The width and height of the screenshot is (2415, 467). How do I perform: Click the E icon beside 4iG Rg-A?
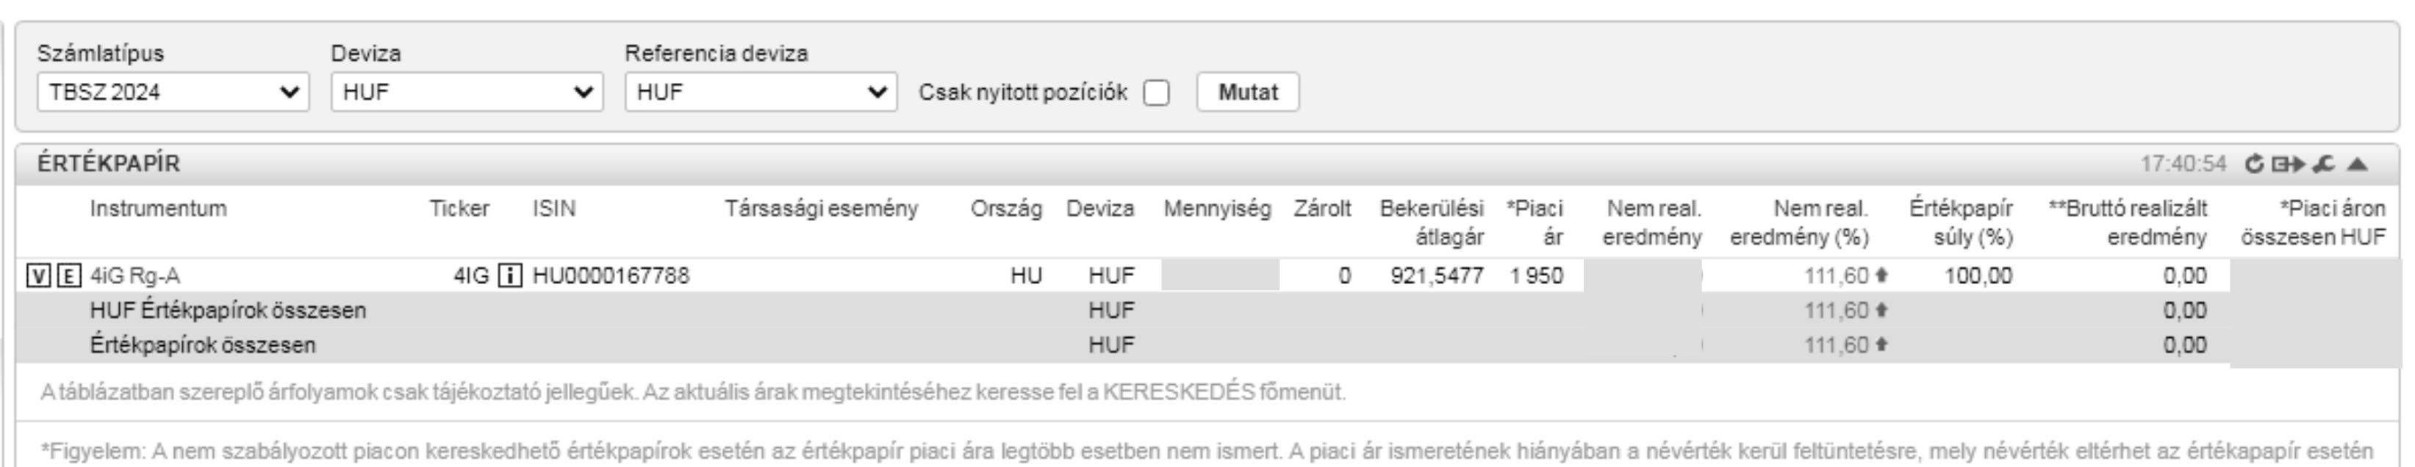click(68, 276)
